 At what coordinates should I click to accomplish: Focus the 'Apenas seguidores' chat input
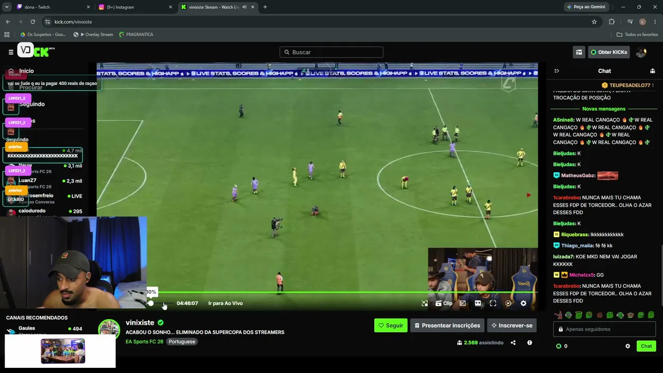point(604,329)
